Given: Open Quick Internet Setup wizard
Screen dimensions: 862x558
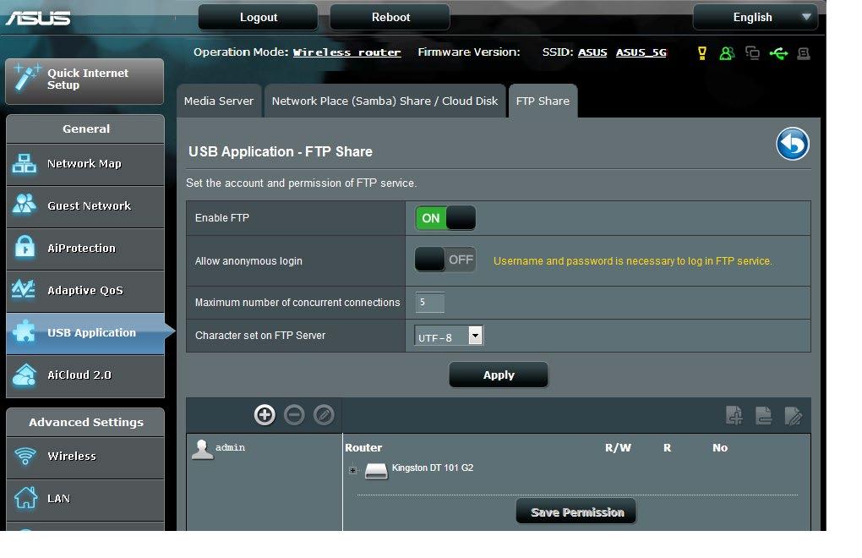Looking at the screenshot, I should point(85,81).
